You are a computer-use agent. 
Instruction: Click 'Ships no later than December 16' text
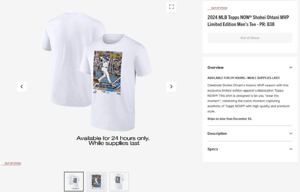(x=229, y=119)
